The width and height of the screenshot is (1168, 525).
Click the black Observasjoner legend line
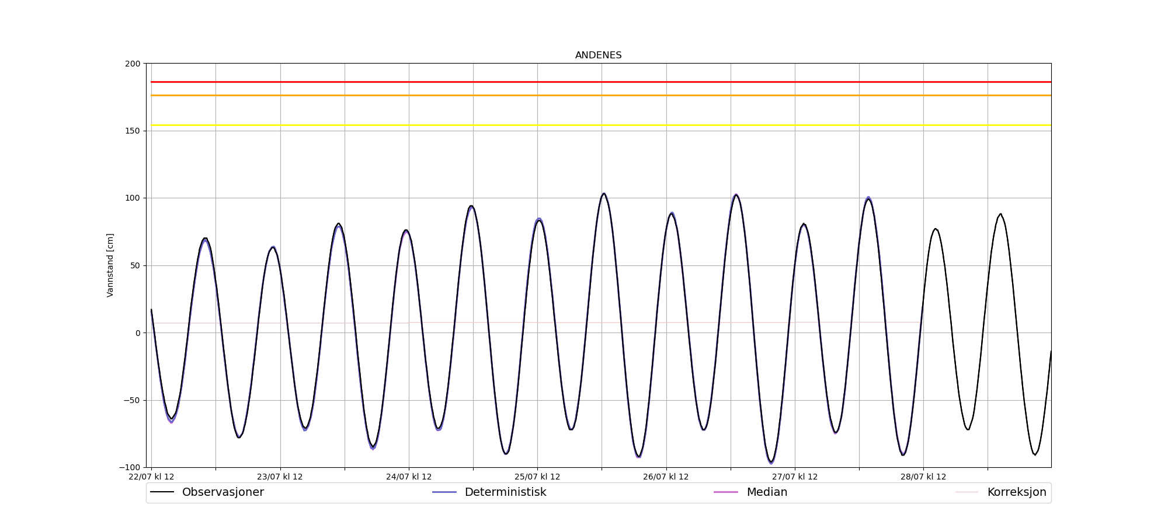pos(162,492)
